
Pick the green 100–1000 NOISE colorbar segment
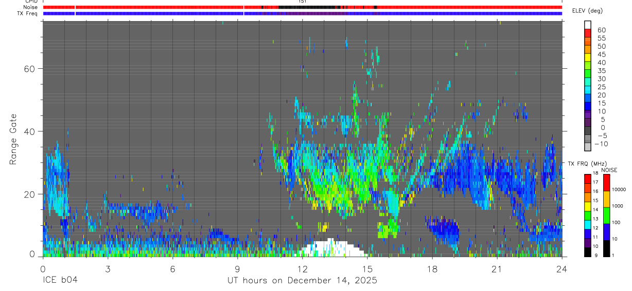click(606, 216)
